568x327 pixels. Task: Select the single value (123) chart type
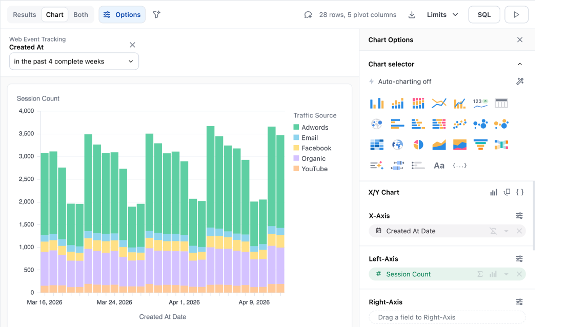tap(480, 103)
